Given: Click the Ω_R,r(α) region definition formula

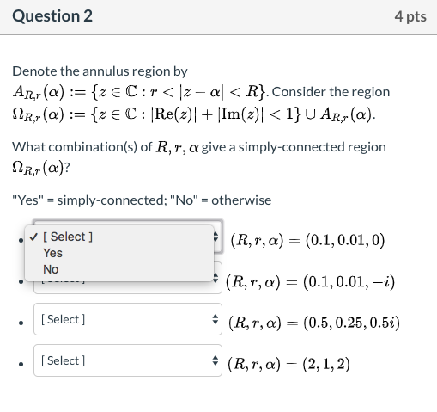Looking at the screenshot, I should click(x=193, y=114).
